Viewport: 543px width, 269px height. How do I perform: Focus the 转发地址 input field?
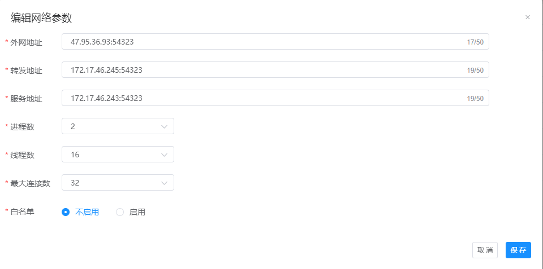pos(260,70)
